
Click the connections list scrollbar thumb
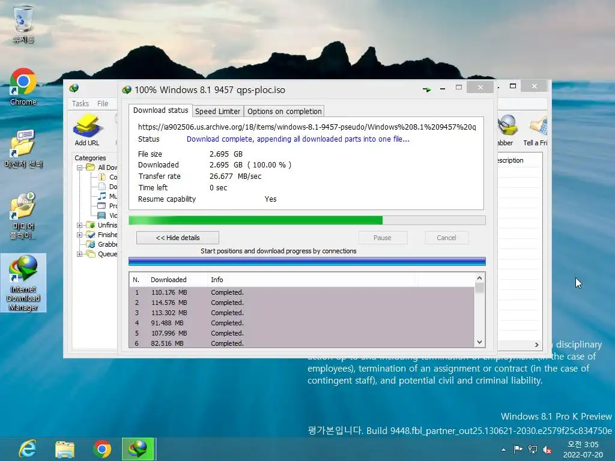479,288
